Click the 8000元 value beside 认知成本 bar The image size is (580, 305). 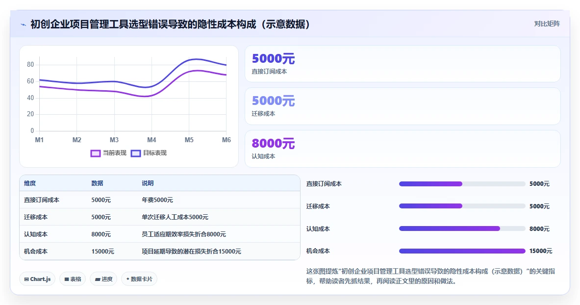[539, 229]
